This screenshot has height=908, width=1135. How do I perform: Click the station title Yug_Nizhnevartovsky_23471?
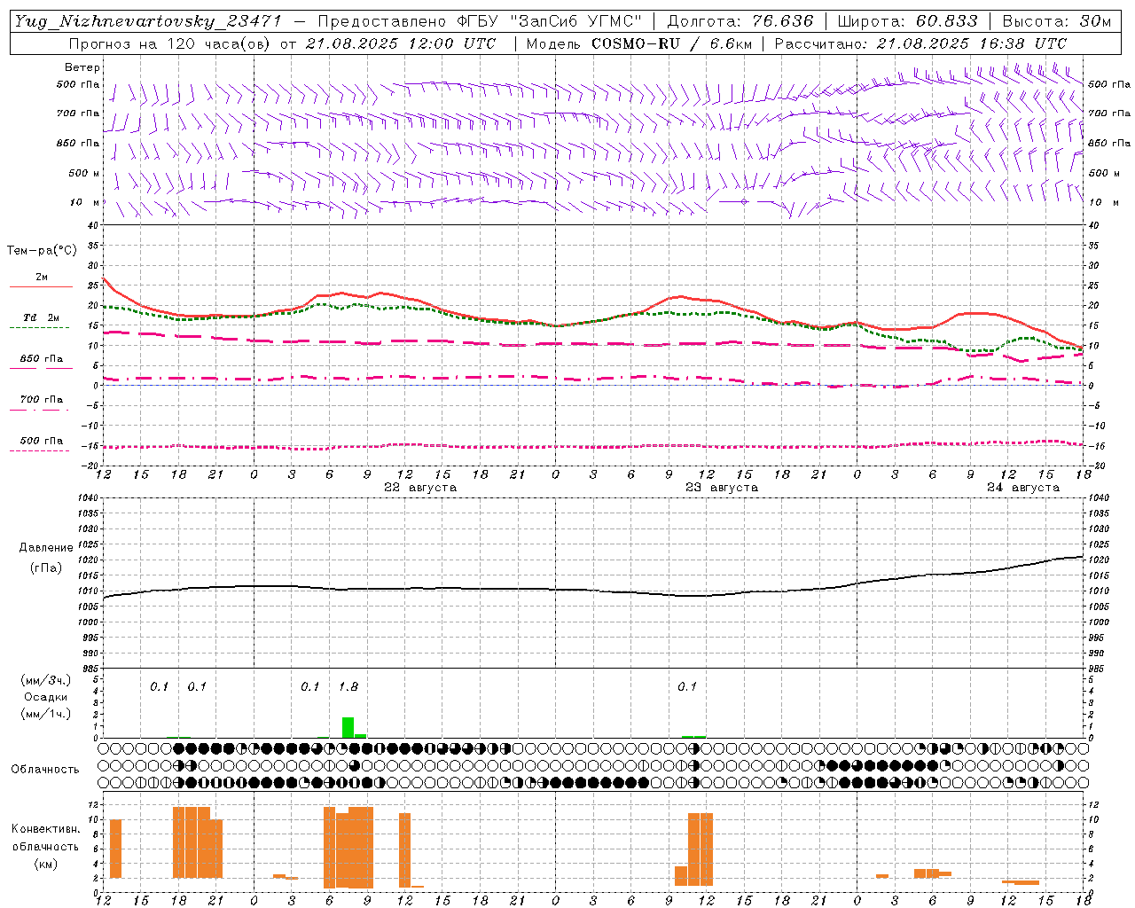(x=147, y=21)
